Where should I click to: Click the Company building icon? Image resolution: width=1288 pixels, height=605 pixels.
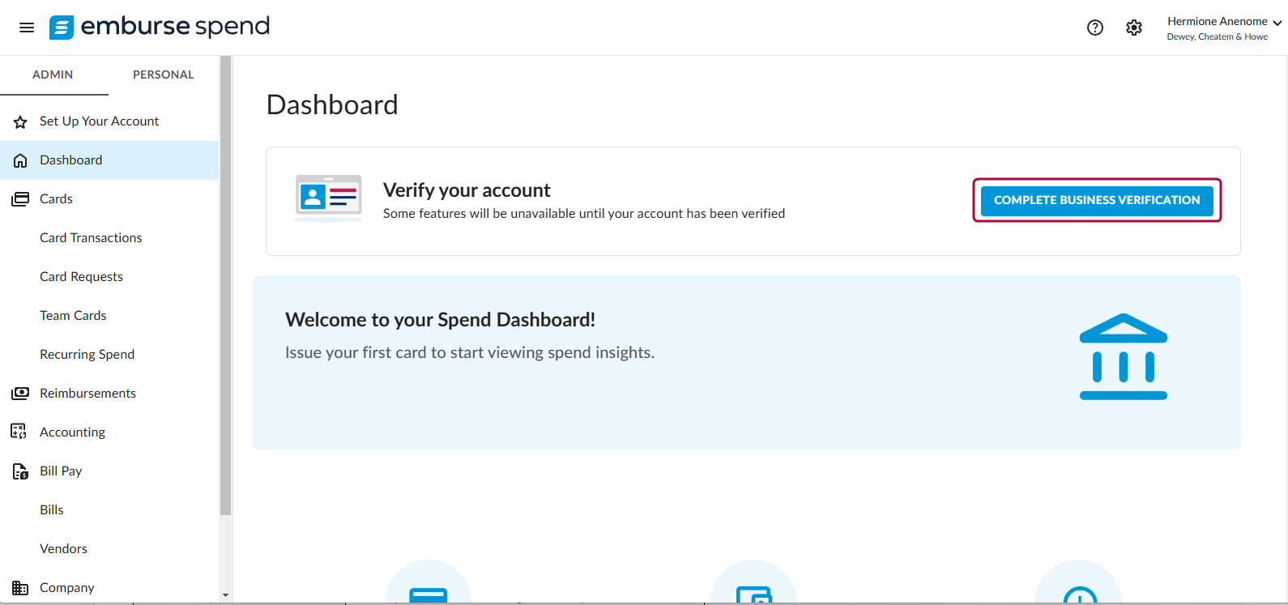[20, 588]
